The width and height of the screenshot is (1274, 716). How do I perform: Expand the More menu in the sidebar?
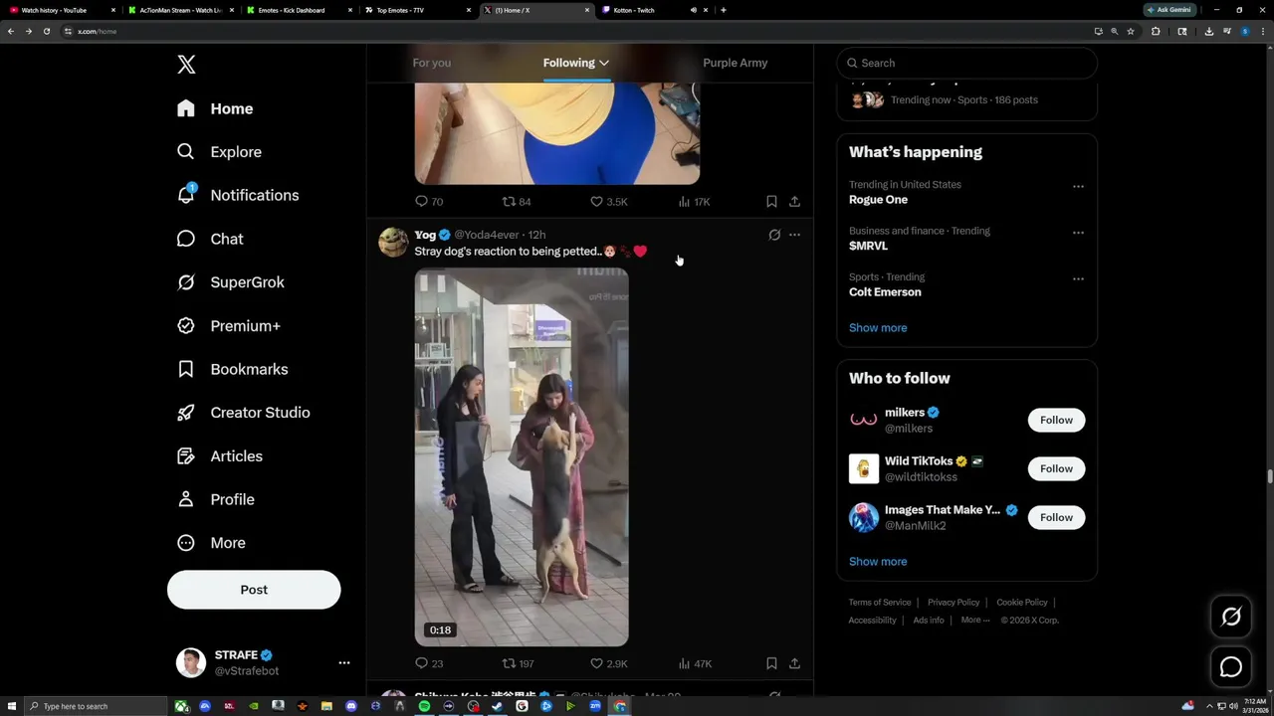tap(211, 543)
